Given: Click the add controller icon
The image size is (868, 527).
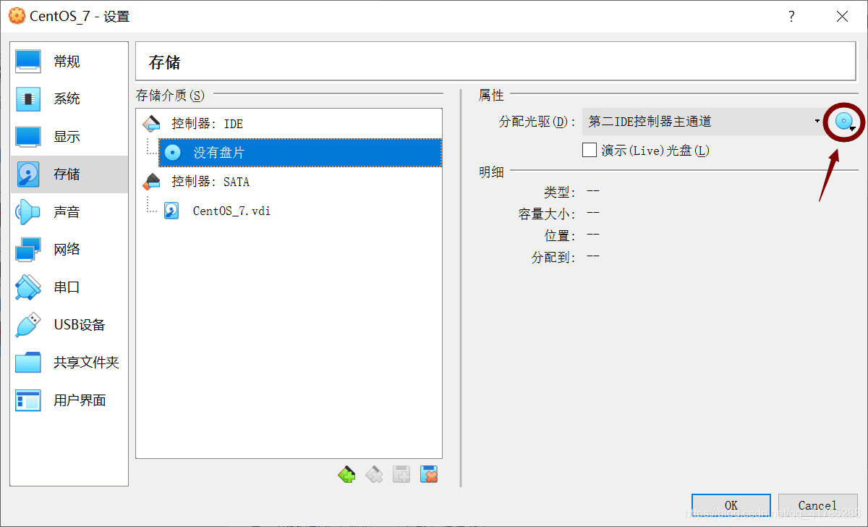Looking at the screenshot, I should (346, 475).
